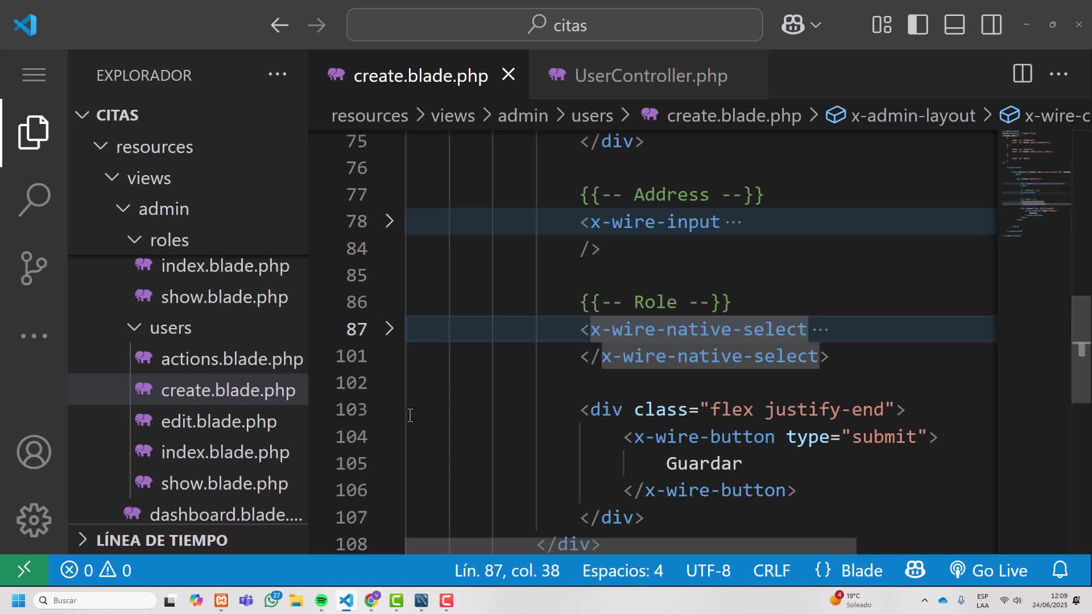Open the Manage gear settings icon
1092x614 pixels.
tap(34, 520)
